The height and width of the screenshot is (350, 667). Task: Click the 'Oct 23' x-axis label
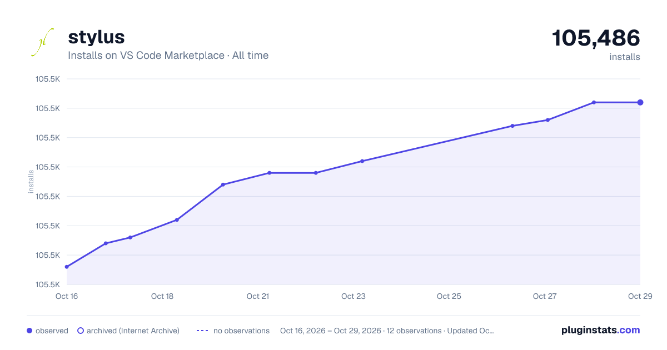point(354,296)
